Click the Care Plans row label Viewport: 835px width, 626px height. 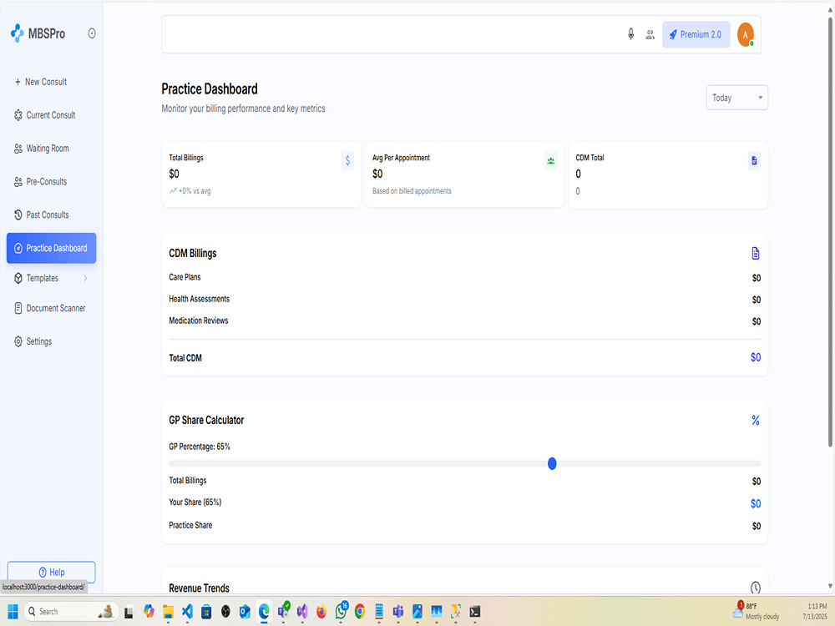click(185, 277)
